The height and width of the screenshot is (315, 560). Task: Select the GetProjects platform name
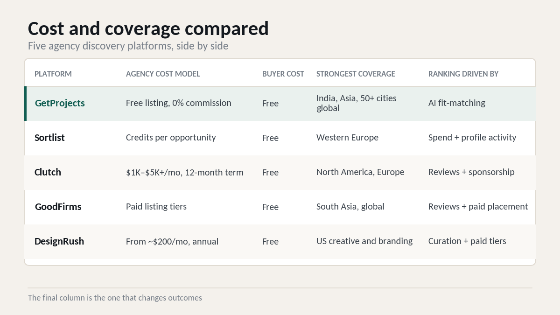(60, 103)
